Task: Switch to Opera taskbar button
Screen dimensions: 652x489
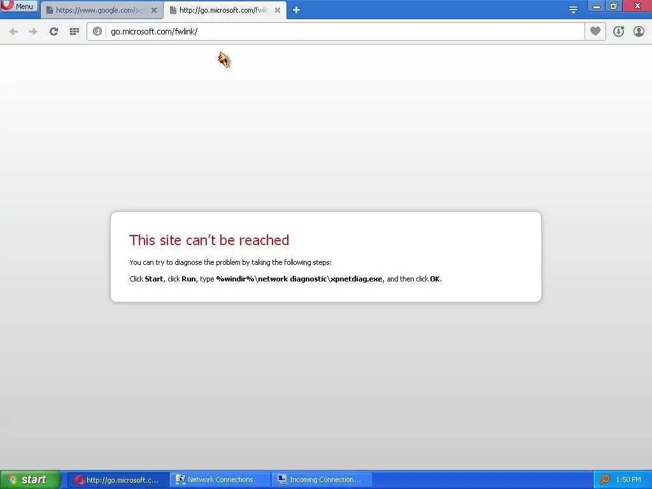Action: point(118,479)
